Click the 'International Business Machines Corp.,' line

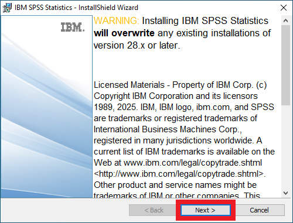pyautogui.click(x=168, y=129)
